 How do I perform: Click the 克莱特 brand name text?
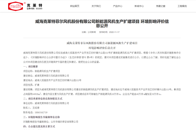point(35,5)
